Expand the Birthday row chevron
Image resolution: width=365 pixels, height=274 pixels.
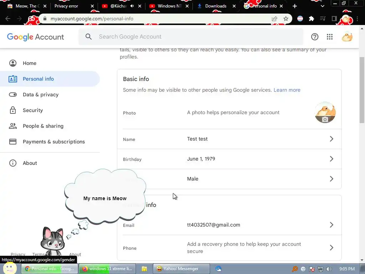(x=331, y=159)
